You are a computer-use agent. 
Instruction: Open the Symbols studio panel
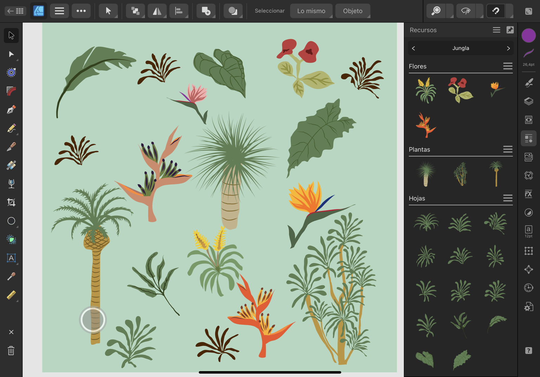tap(528, 175)
